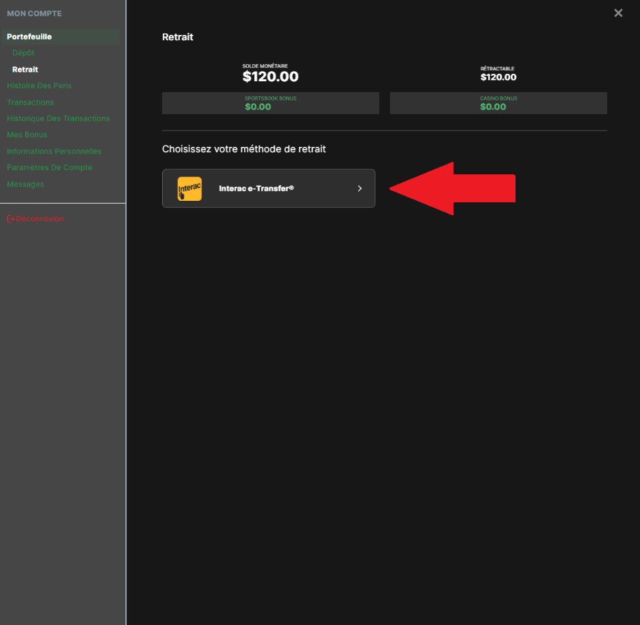Expand Interac e-Transfer using the chevron arrow
640x625 pixels.
(360, 189)
